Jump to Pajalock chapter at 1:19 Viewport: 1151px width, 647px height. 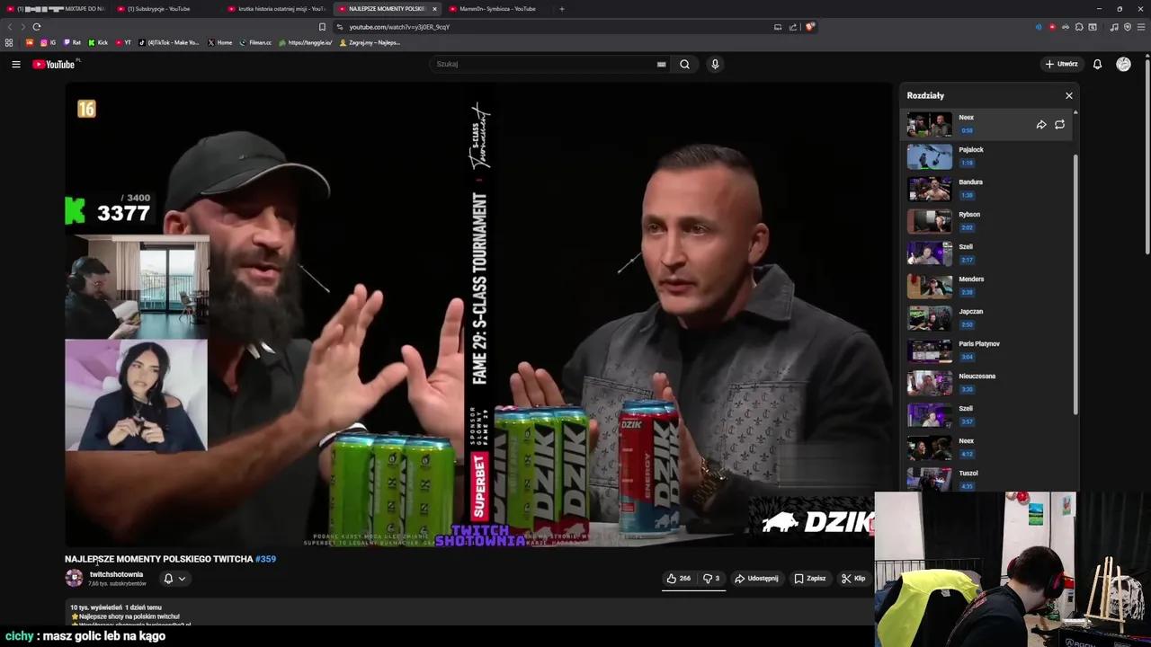point(987,156)
